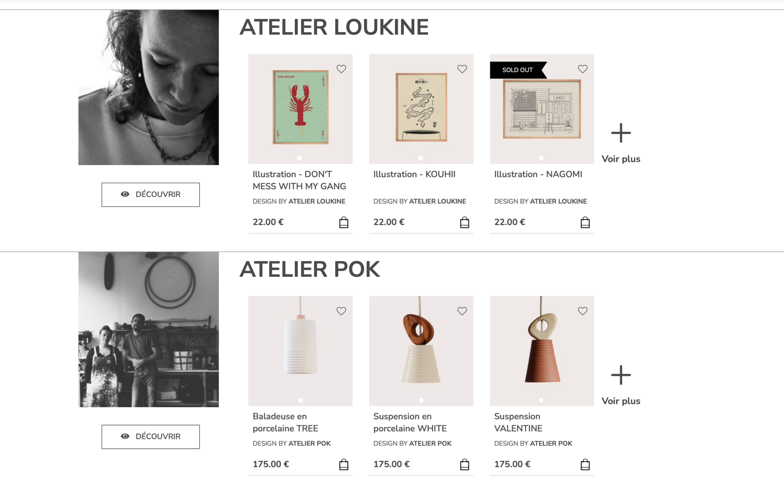Add Suspension en porcelaine WHITE to bag
Screen dimensions: 784x501
coord(464,464)
